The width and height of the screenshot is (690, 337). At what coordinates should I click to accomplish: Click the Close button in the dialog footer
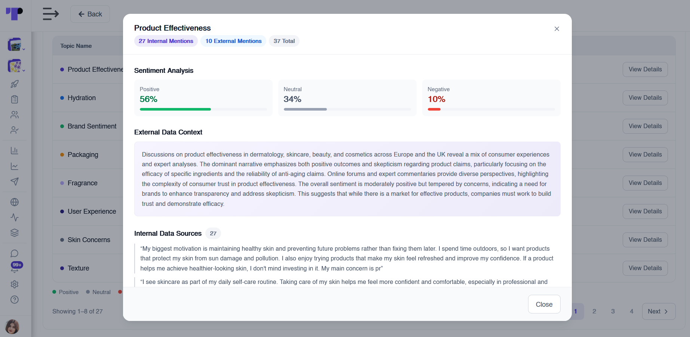[x=544, y=304]
